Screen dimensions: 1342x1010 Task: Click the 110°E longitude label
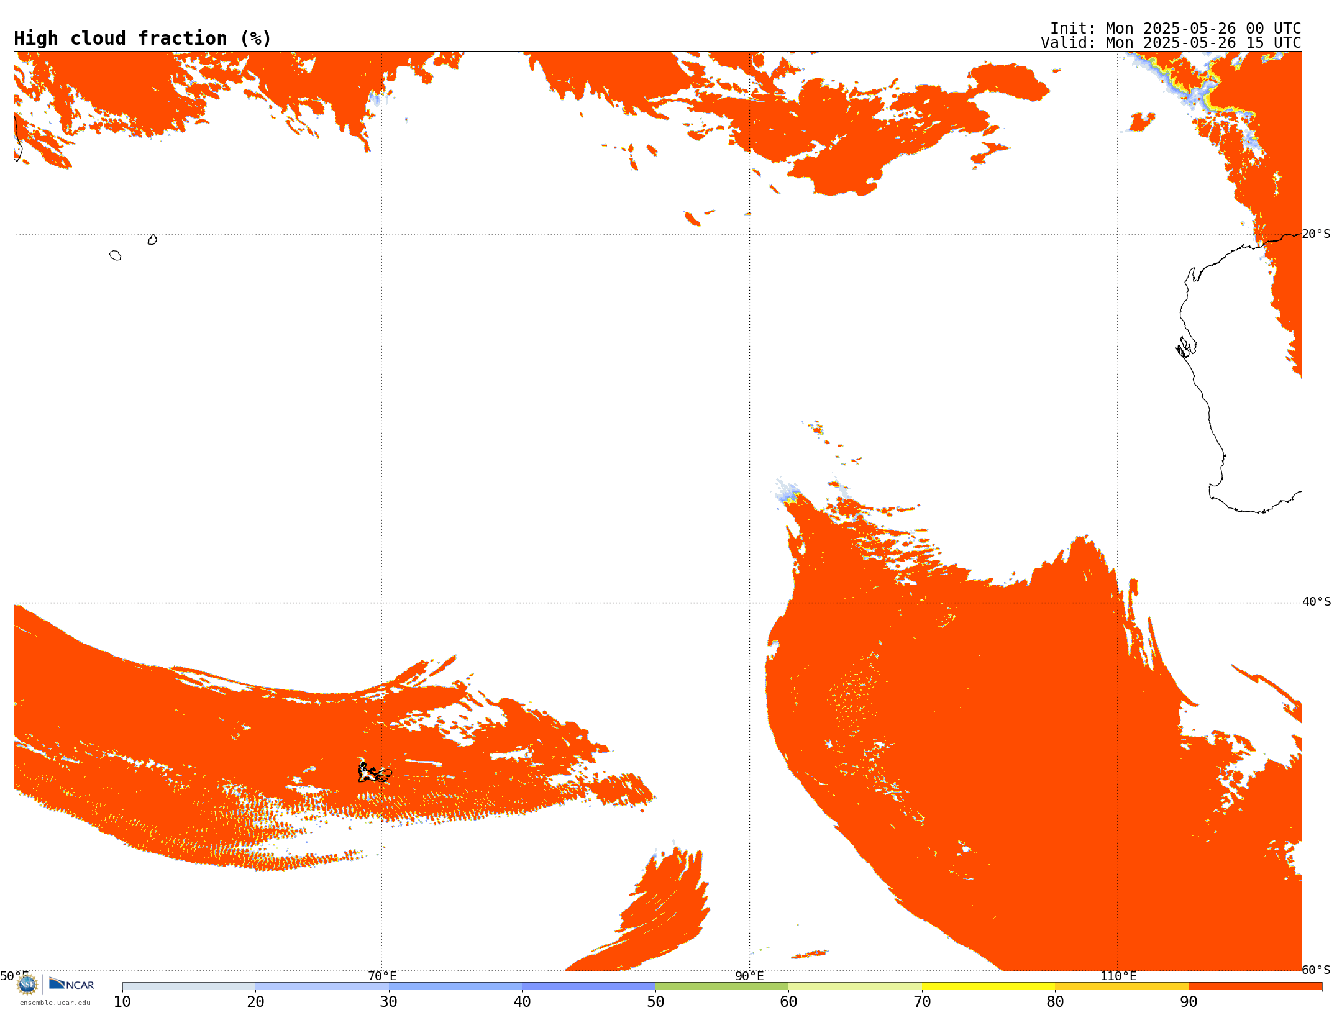tap(1118, 976)
